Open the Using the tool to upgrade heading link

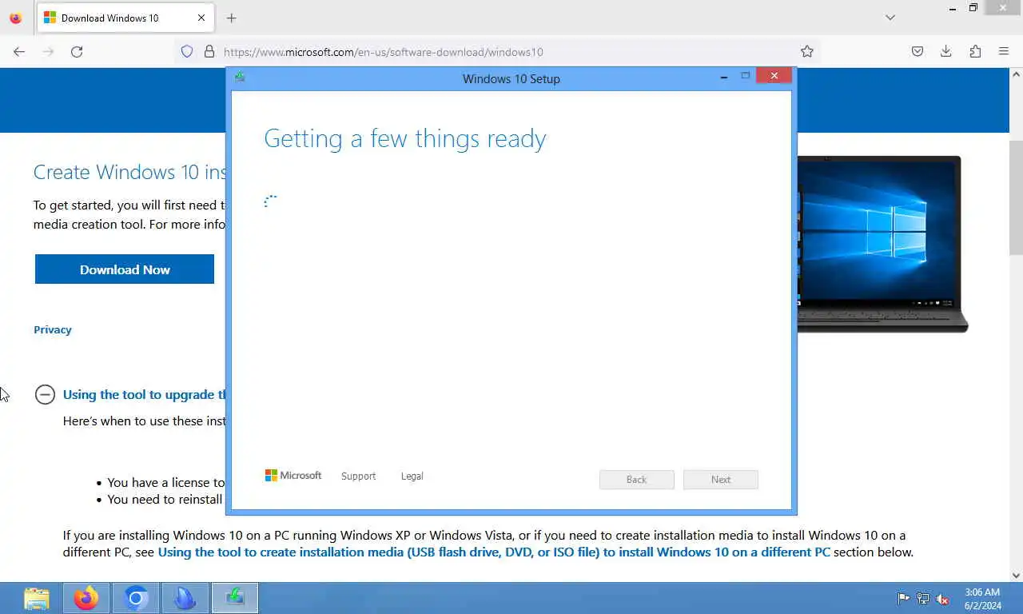145,394
